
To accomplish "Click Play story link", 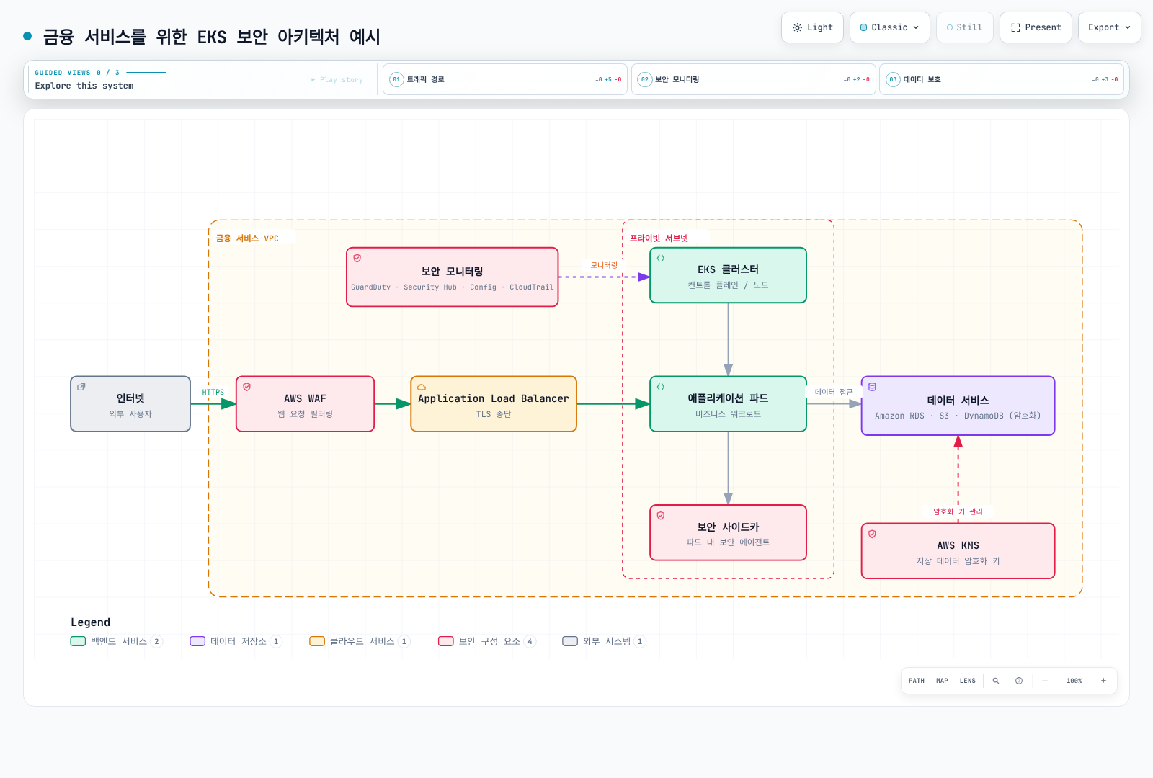I will pyautogui.click(x=337, y=80).
